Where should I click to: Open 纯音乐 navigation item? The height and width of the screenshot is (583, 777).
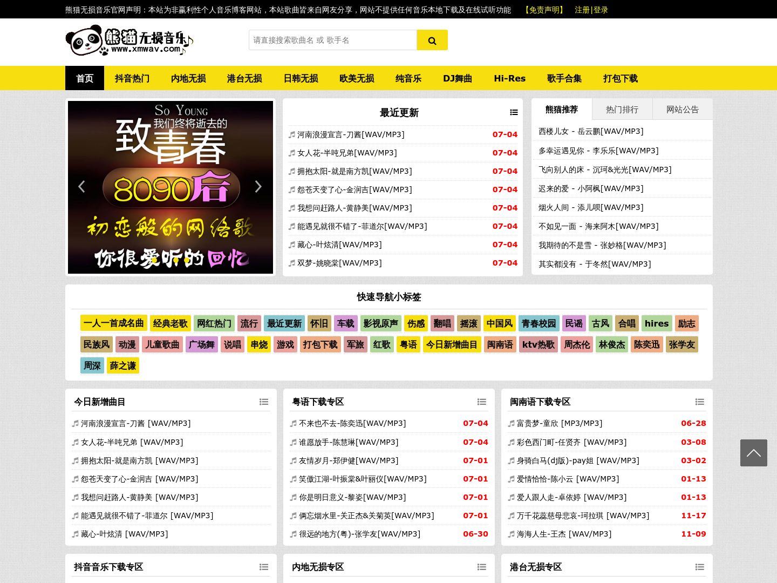tap(408, 78)
